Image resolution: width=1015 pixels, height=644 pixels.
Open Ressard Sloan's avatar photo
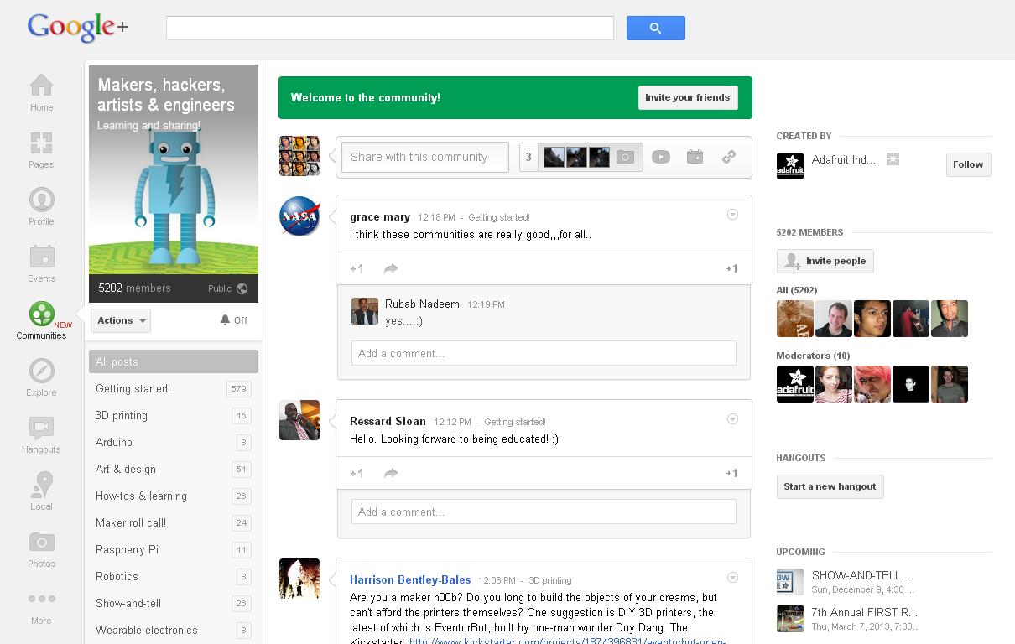click(299, 420)
